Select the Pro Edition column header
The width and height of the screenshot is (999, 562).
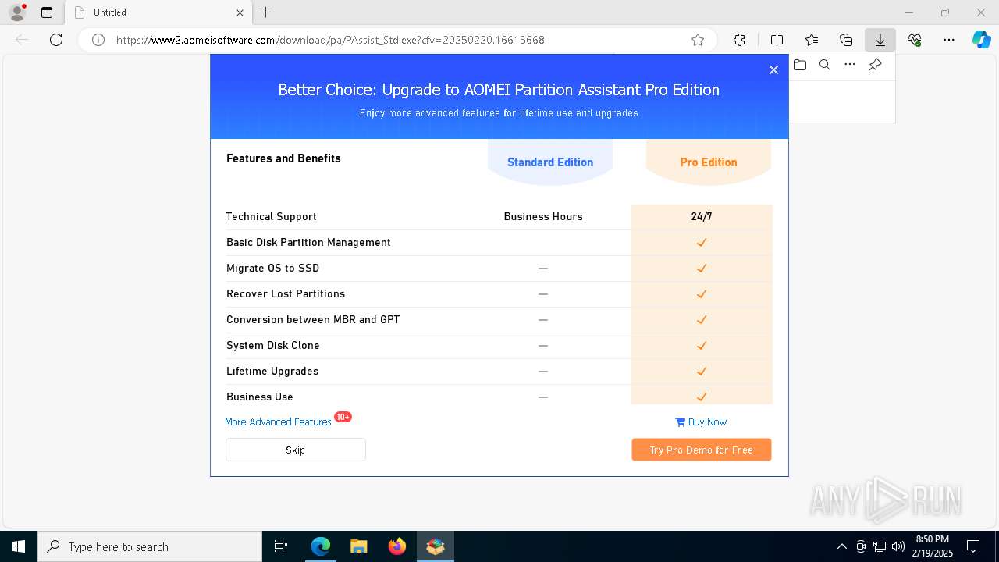(x=709, y=162)
